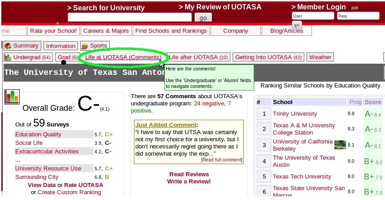Viewport: 385px width, 200px height.
Task: Click the '57 Comments' text
Action: [177, 96]
